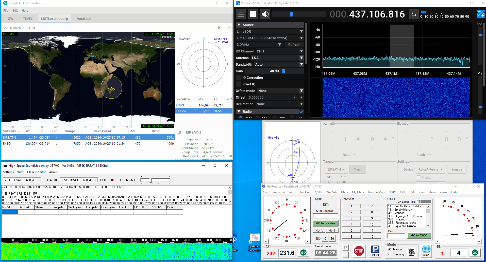Select Tracking mode radio button
Viewport: 486px width, 262px height.
390,254
